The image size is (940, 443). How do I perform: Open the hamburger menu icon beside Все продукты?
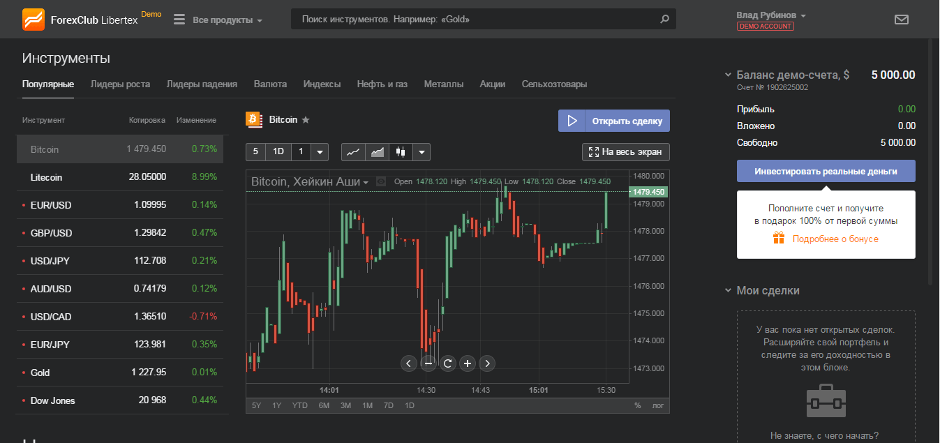pos(179,20)
